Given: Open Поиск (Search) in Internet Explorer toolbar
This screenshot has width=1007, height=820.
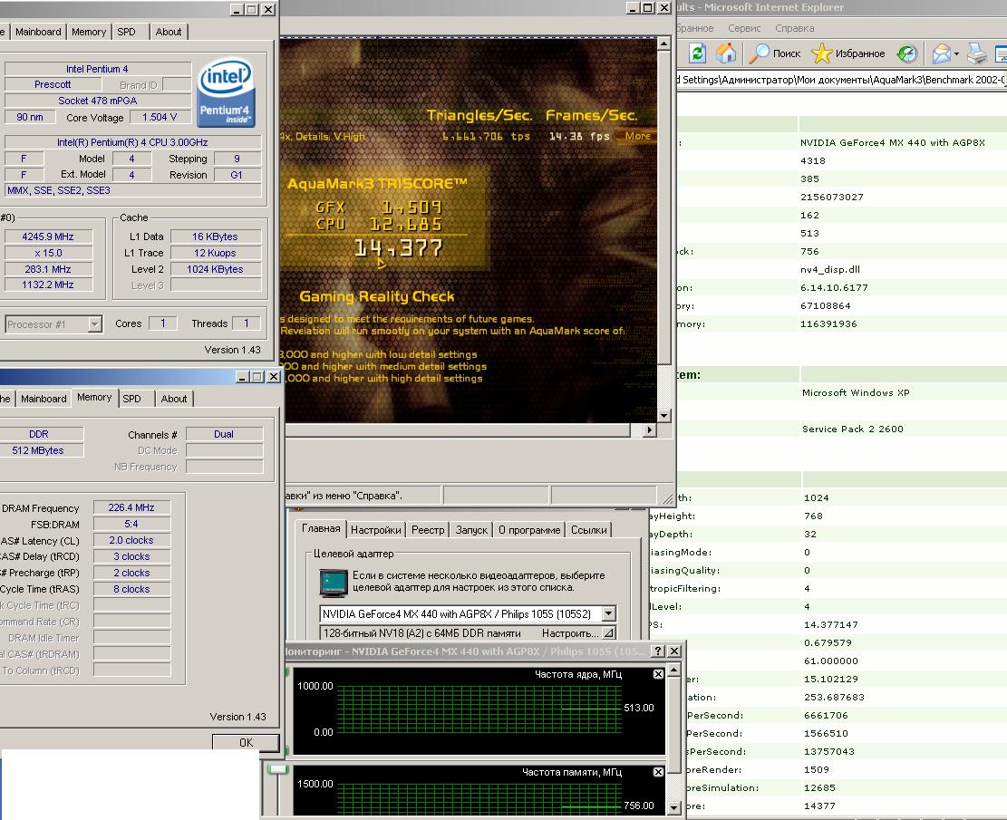Looking at the screenshot, I should click(775, 53).
